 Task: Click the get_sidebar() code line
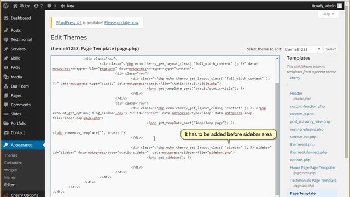pyautogui.click(x=169, y=157)
